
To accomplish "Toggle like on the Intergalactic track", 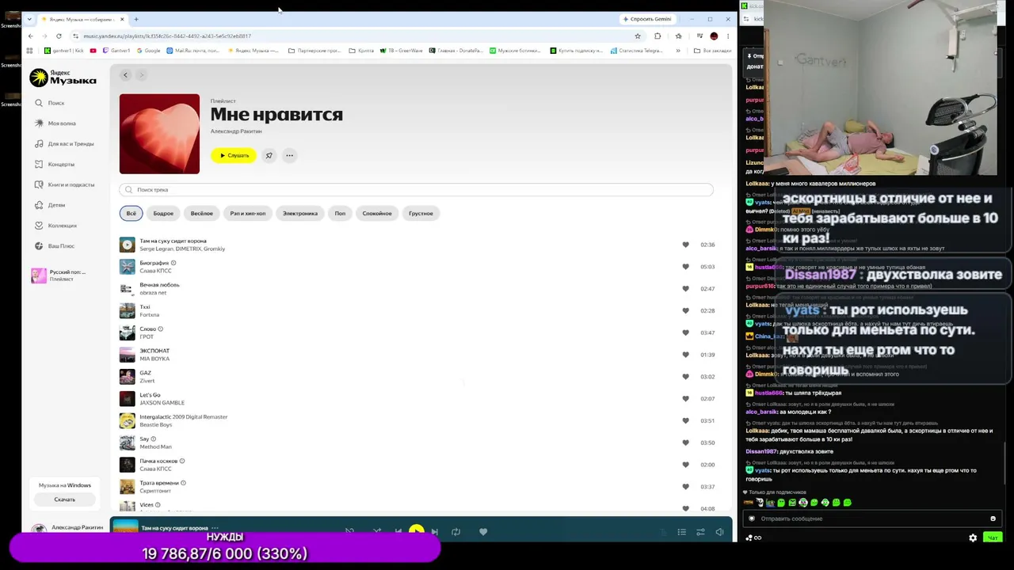I will [685, 420].
